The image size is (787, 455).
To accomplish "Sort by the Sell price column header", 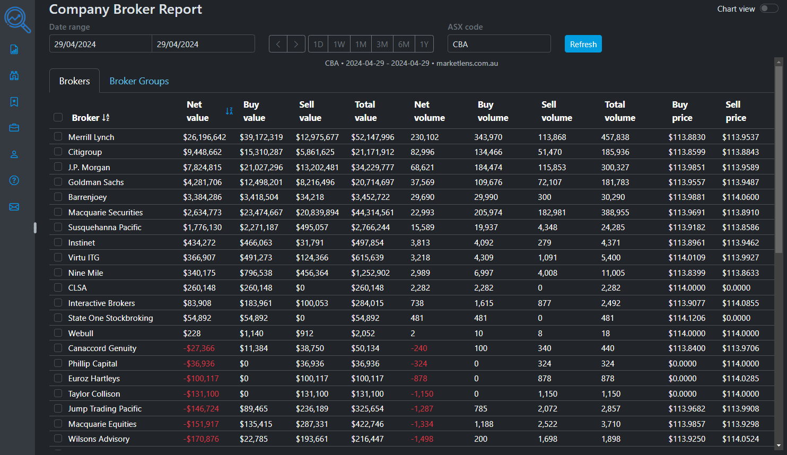I will [736, 111].
